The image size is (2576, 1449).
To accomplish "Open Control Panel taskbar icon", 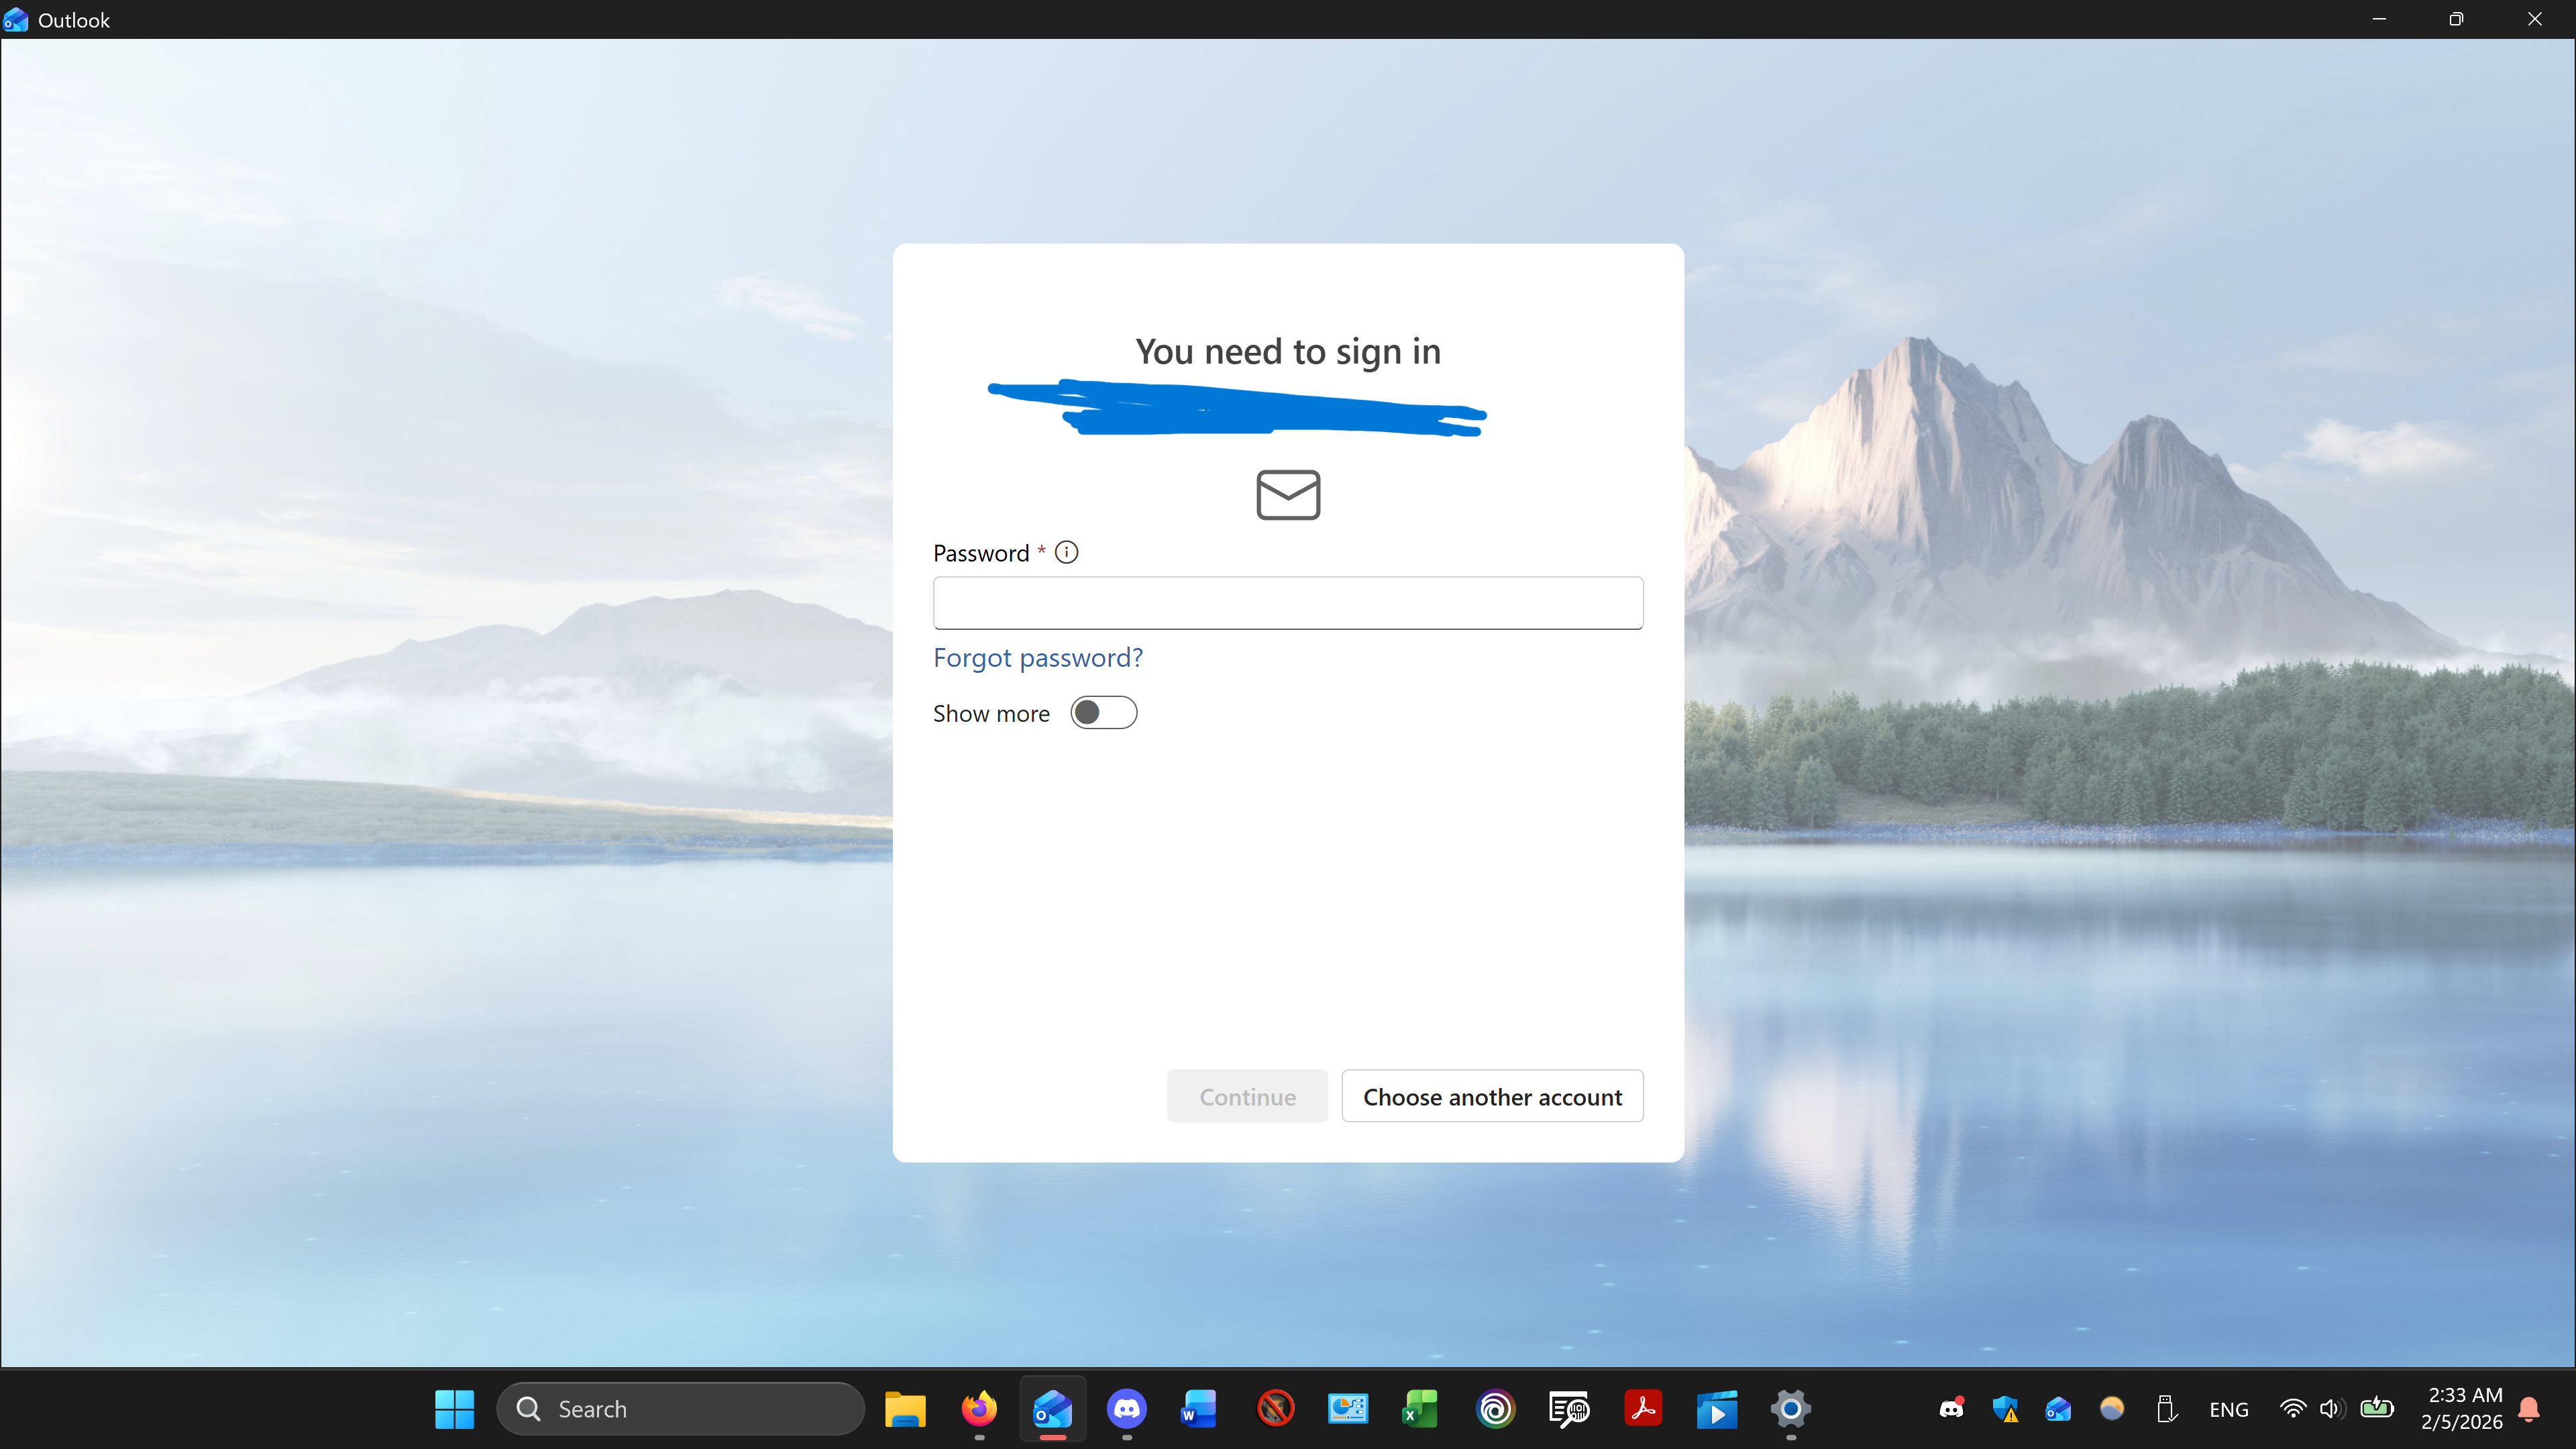I will 1348,1409.
